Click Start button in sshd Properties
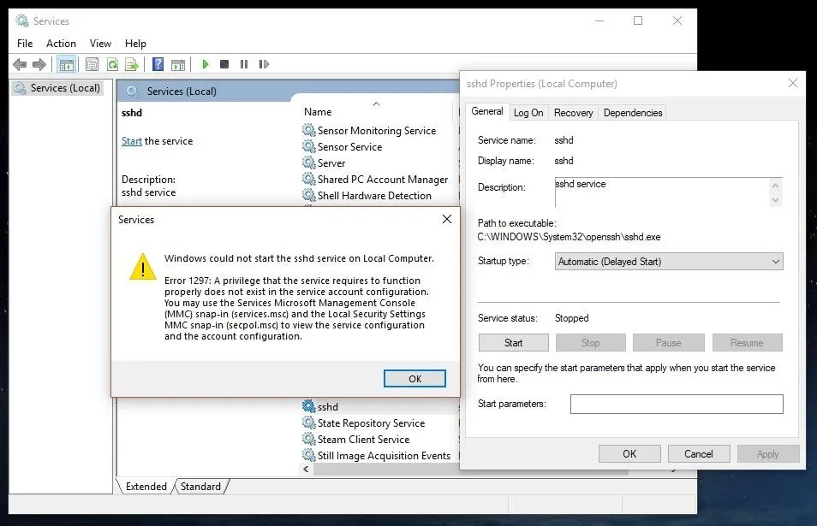This screenshot has height=526, width=817. (513, 343)
